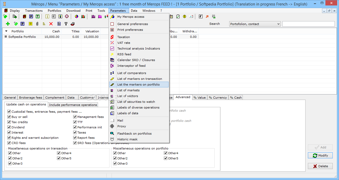Toggle the TTF checkbox
339x180 pixels.
(75, 122)
